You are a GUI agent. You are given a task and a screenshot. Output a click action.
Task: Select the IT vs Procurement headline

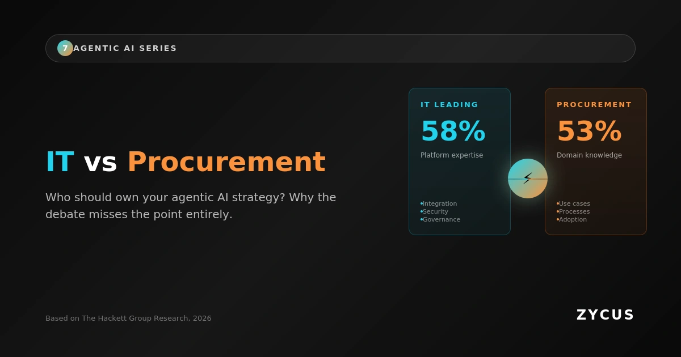pyautogui.click(x=185, y=161)
